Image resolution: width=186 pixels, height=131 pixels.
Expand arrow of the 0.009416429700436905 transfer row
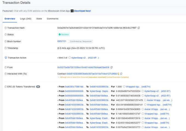(58, 109)
